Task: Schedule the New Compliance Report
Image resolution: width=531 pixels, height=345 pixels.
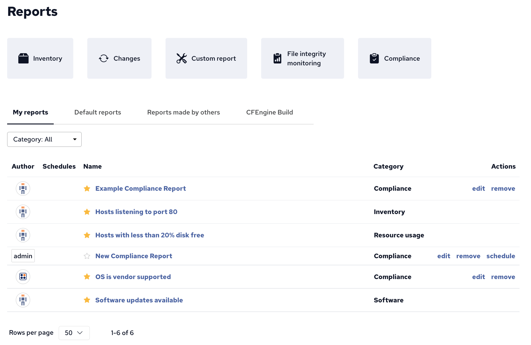Action: coord(501,256)
